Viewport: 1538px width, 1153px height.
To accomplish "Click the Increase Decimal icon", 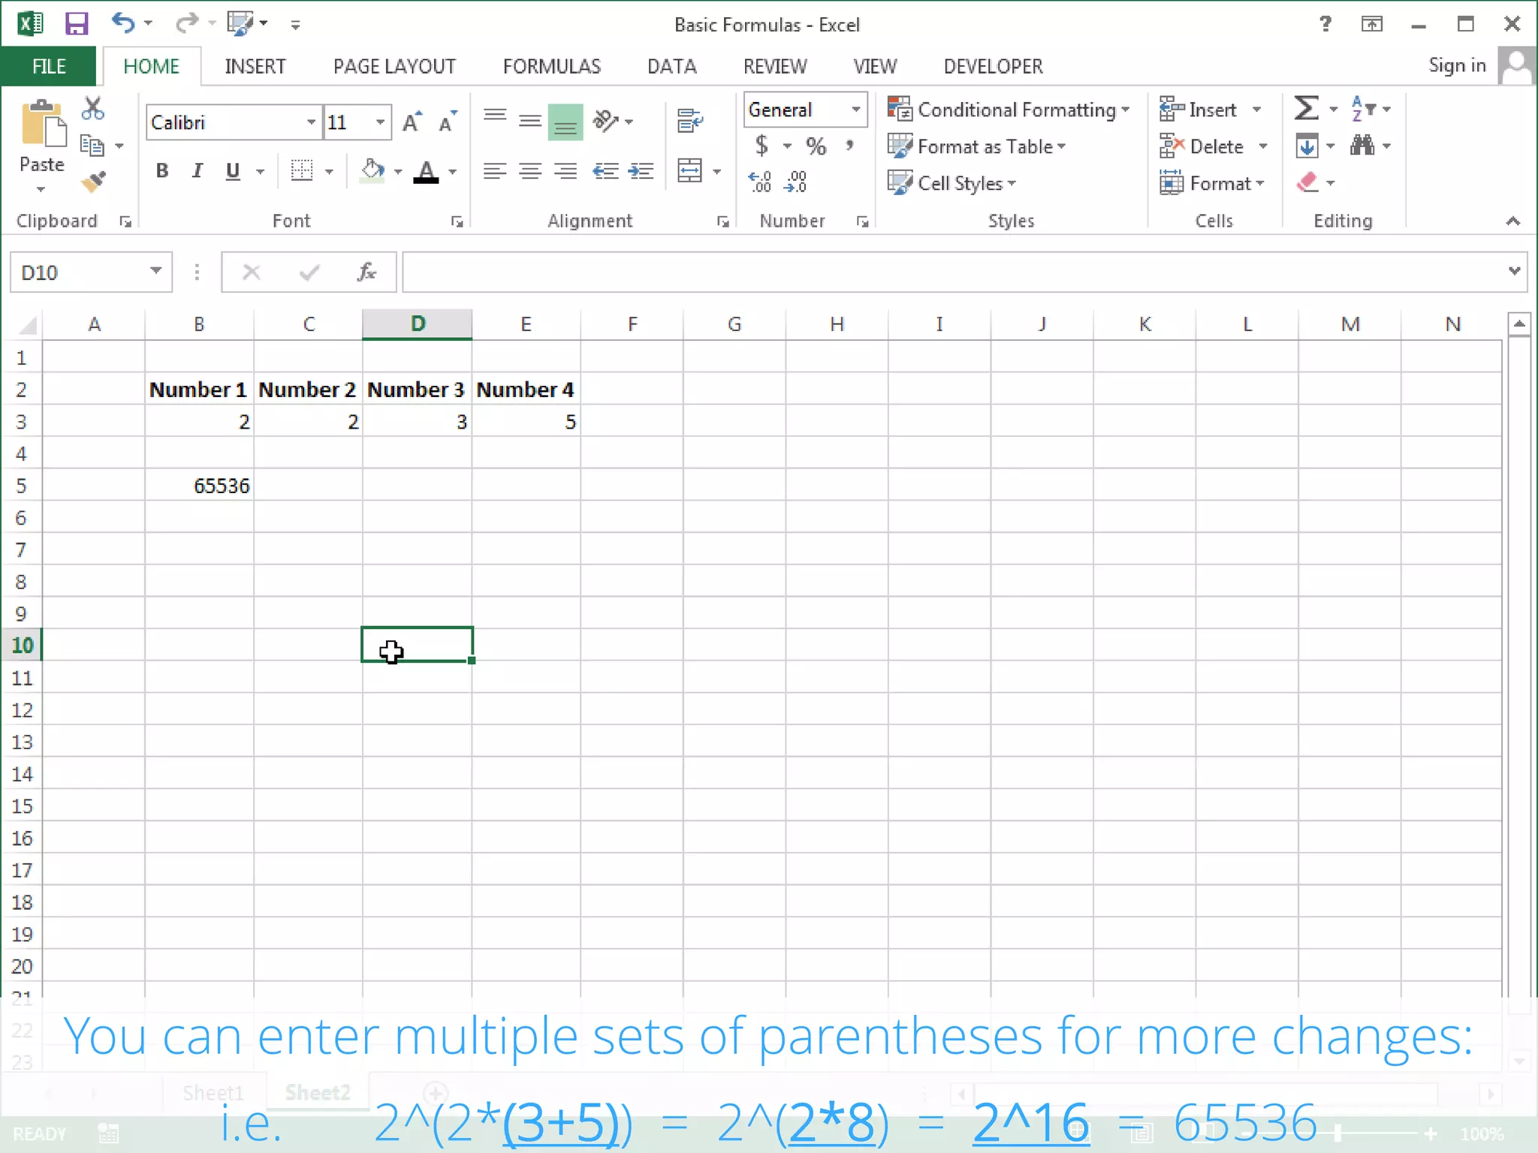I will (759, 182).
